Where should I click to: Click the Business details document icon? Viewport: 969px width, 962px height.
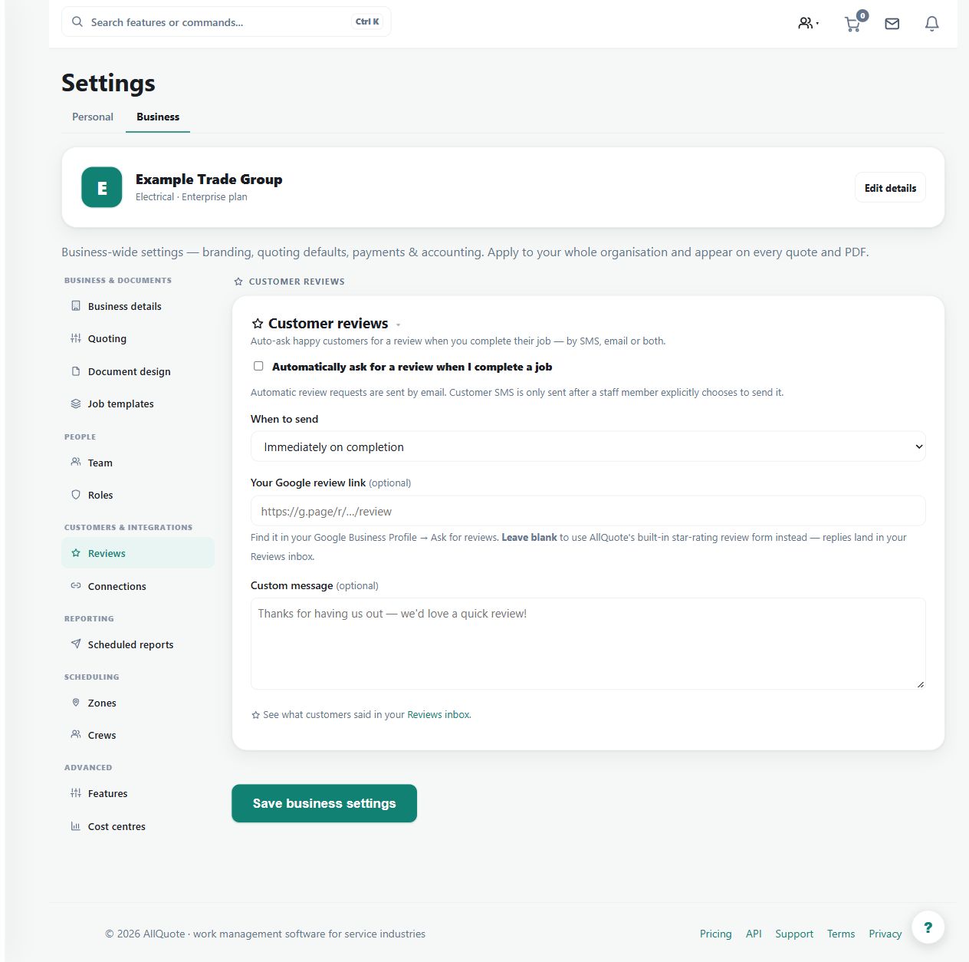click(x=76, y=306)
